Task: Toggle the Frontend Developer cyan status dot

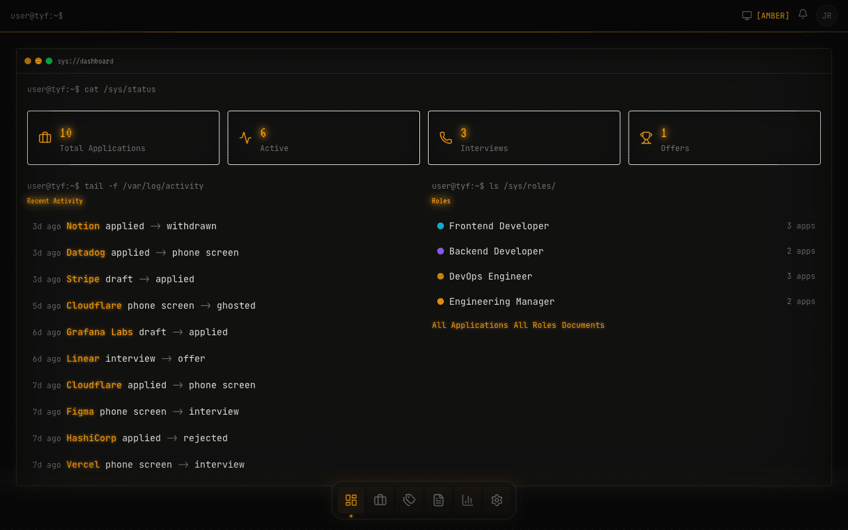Action: [x=439, y=226]
